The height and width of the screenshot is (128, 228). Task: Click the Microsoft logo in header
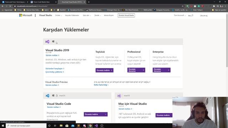[26, 15]
